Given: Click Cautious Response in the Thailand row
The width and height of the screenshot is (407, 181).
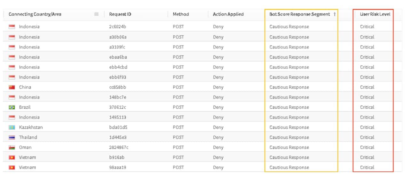Looking at the screenshot, I should (289, 137).
